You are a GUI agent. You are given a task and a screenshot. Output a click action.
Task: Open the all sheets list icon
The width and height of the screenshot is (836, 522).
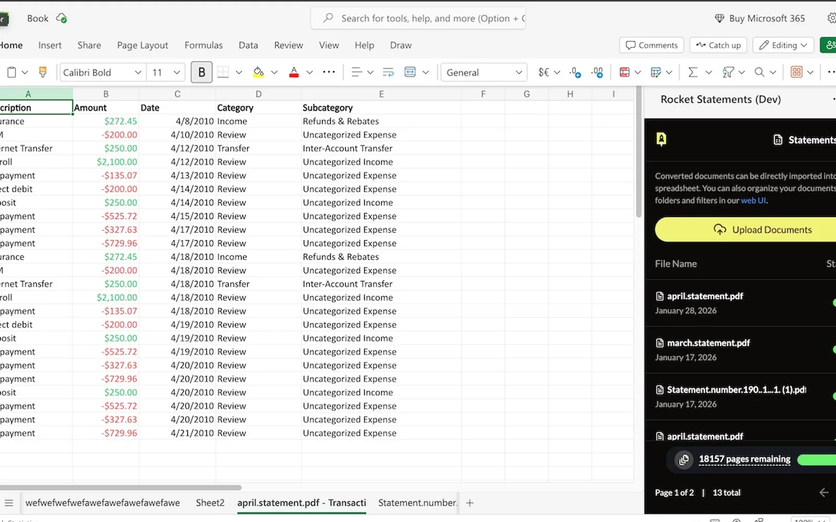click(x=8, y=503)
